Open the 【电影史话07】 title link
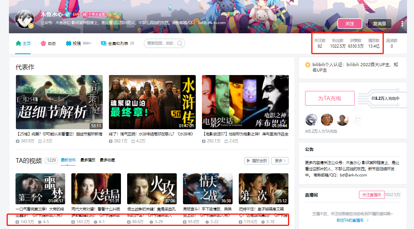414x229 pixels. coord(245,134)
